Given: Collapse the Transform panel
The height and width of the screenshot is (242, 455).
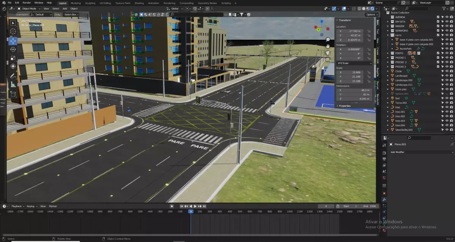Looking at the screenshot, I should pos(344,20).
